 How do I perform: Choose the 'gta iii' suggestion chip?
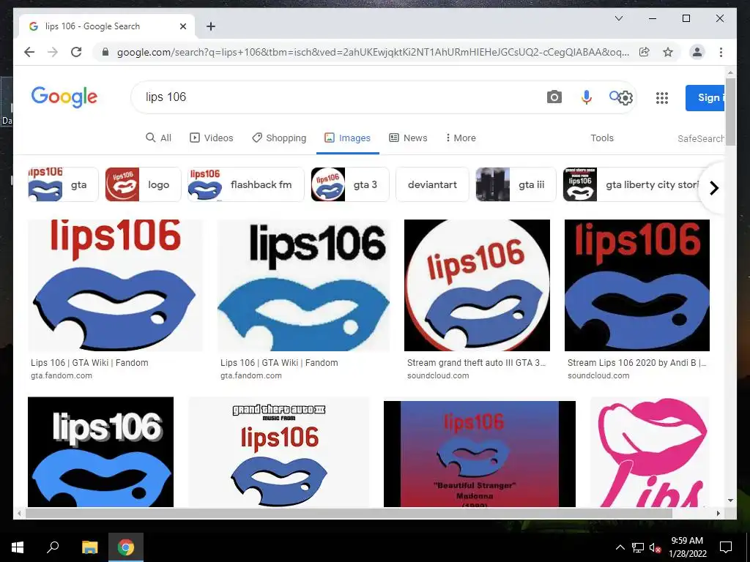516,184
